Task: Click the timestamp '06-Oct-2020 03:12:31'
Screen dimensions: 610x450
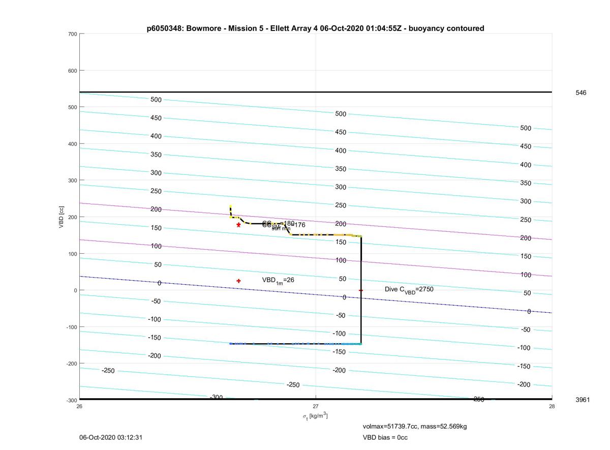Action: click(x=110, y=437)
